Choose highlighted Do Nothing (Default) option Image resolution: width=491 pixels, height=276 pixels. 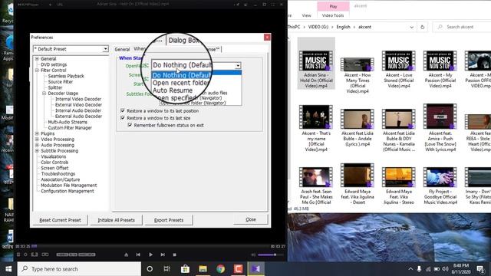coord(196,75)
